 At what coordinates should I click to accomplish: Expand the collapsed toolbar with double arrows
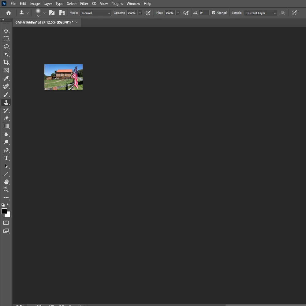coord(3,20)
